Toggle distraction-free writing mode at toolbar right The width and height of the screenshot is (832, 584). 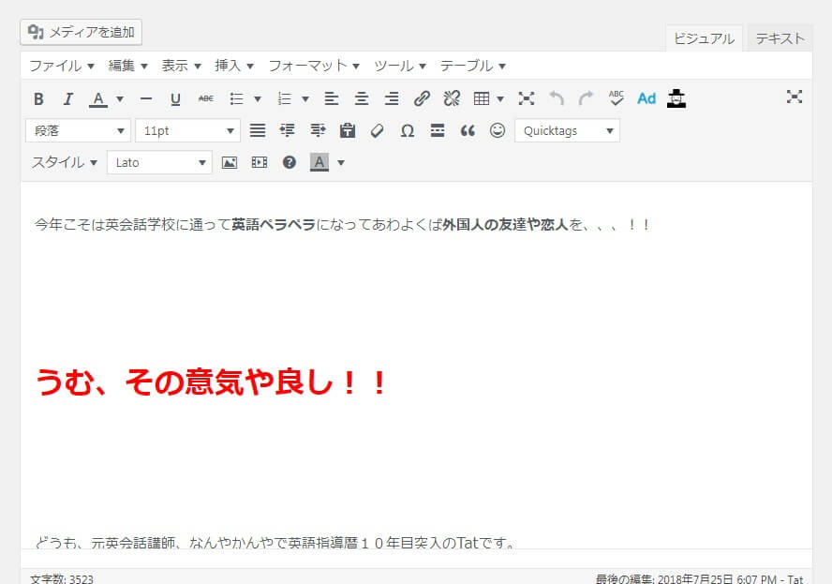(795, 97)
